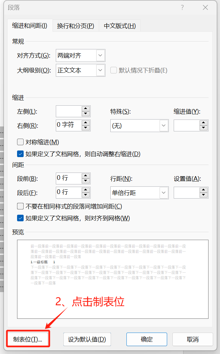
Task: Increase the 段前 spacing value
Action: point(86,176)
